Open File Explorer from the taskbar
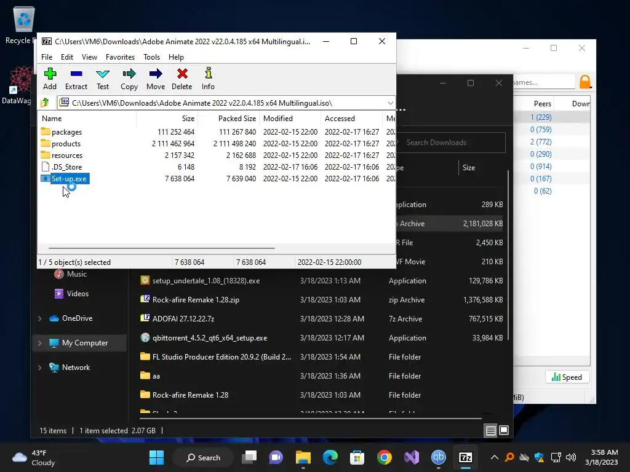The width and height of the screenshot is (630, 472). click(303, 457)
